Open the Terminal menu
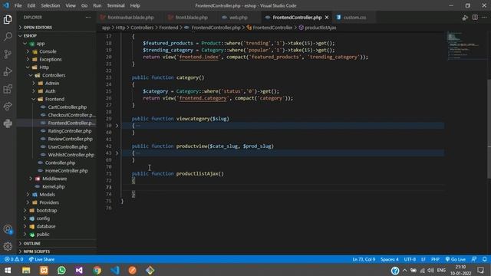The width and height of the screenshot is (491, 276). [x=116, y=5]
